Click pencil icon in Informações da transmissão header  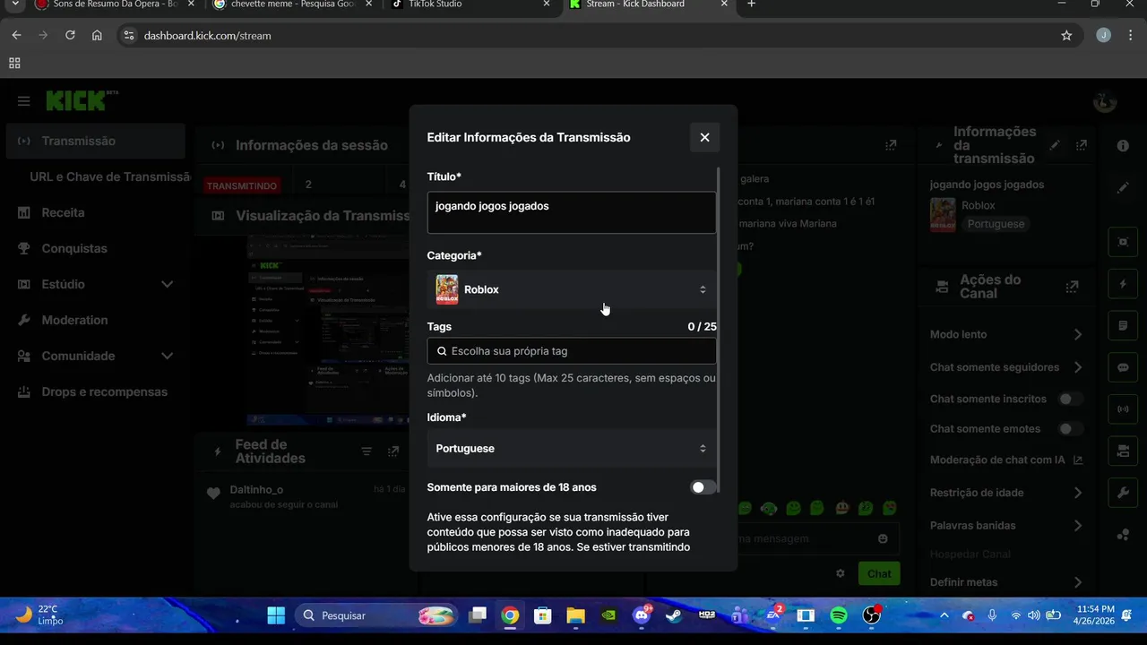[1055, 145]
